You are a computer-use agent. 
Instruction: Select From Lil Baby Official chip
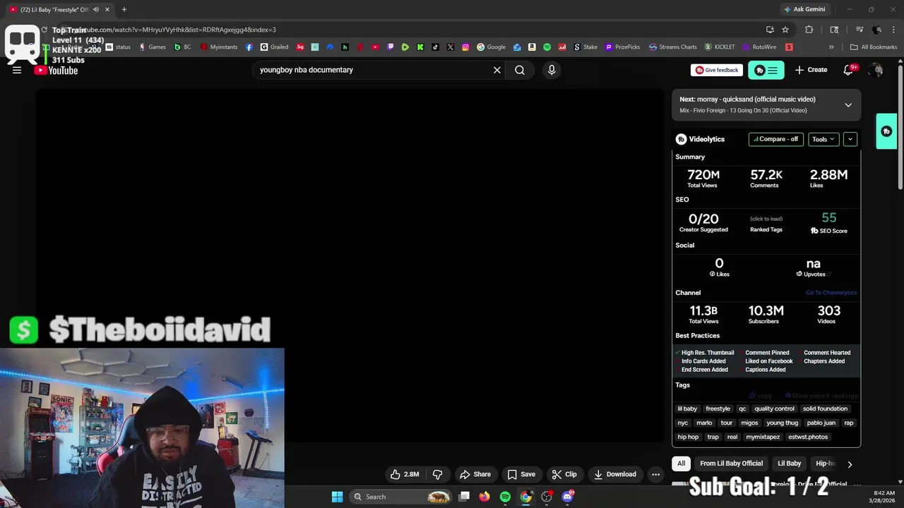(731, 464)
